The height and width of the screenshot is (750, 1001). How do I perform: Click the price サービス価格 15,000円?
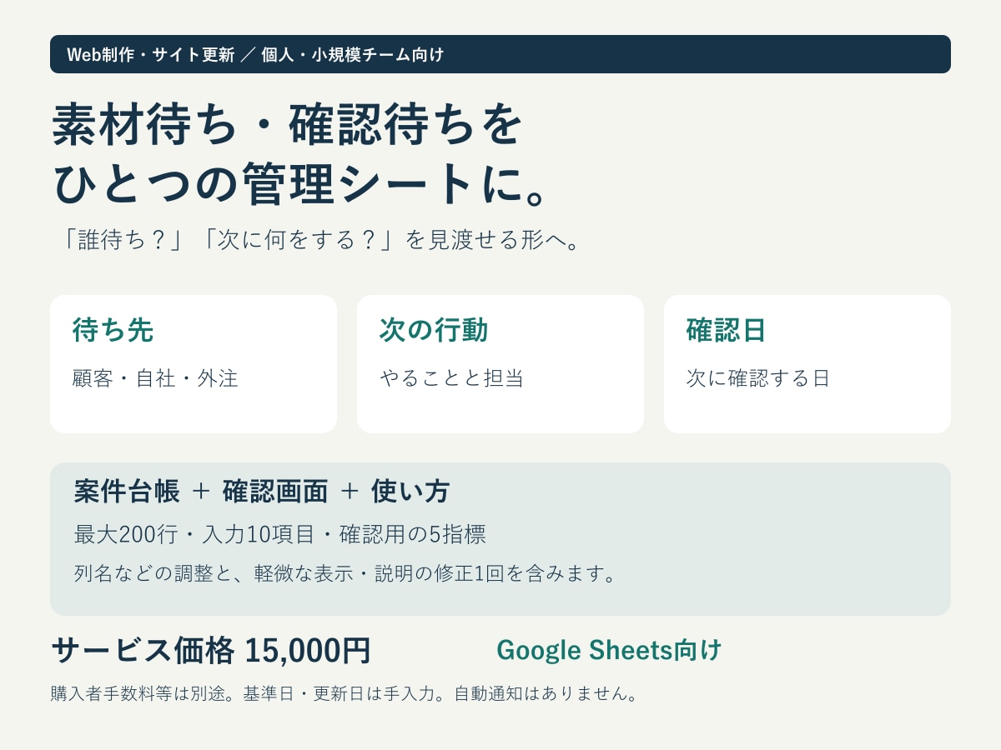click(x=211, y=651)
